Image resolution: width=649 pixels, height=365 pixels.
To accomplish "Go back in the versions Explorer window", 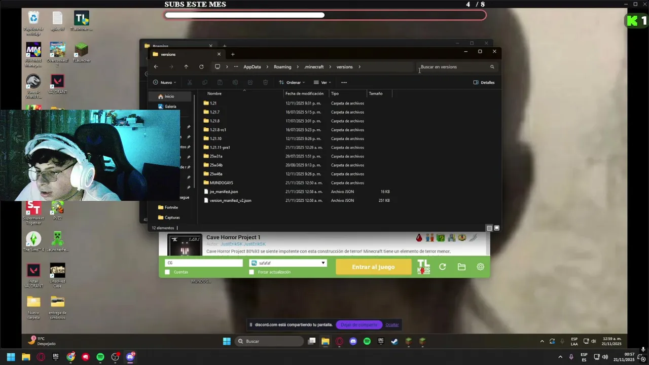I will (156, 67).
